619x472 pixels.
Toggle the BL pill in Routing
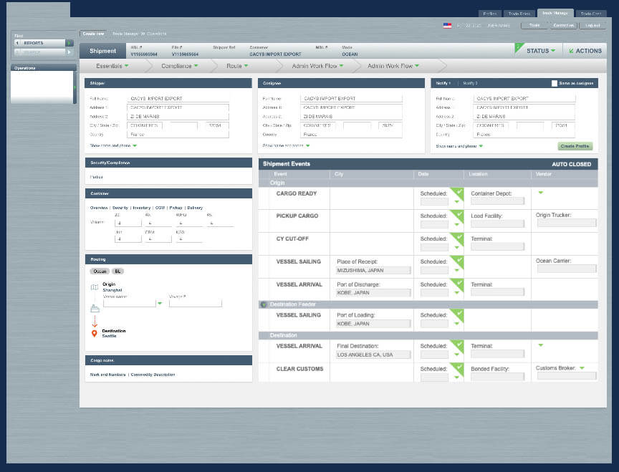pyautogui.click(x=117, y=271)
